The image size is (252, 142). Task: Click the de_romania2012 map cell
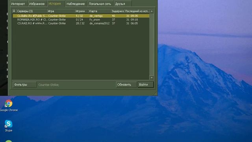(100, 23)
